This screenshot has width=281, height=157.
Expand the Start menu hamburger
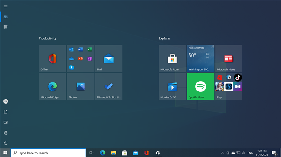[6, 6]
